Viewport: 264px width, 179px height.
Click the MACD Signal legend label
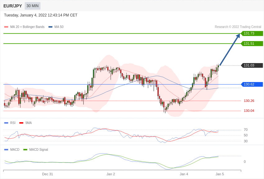39,149
